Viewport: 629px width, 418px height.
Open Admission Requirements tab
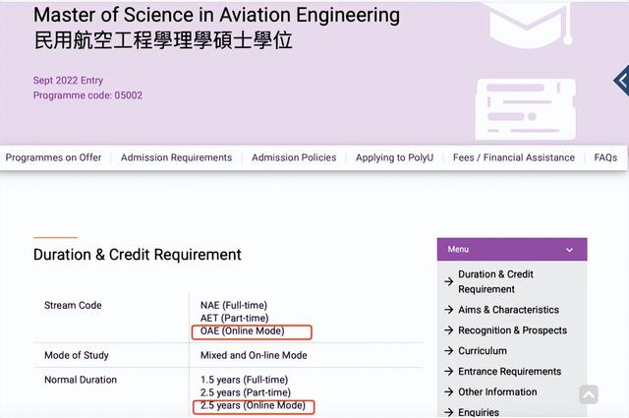(176, 157)
